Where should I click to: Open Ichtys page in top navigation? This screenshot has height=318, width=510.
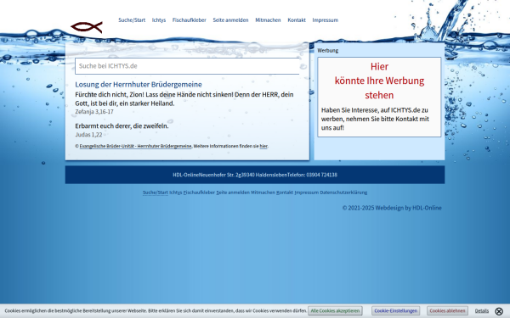click(159, 20)
